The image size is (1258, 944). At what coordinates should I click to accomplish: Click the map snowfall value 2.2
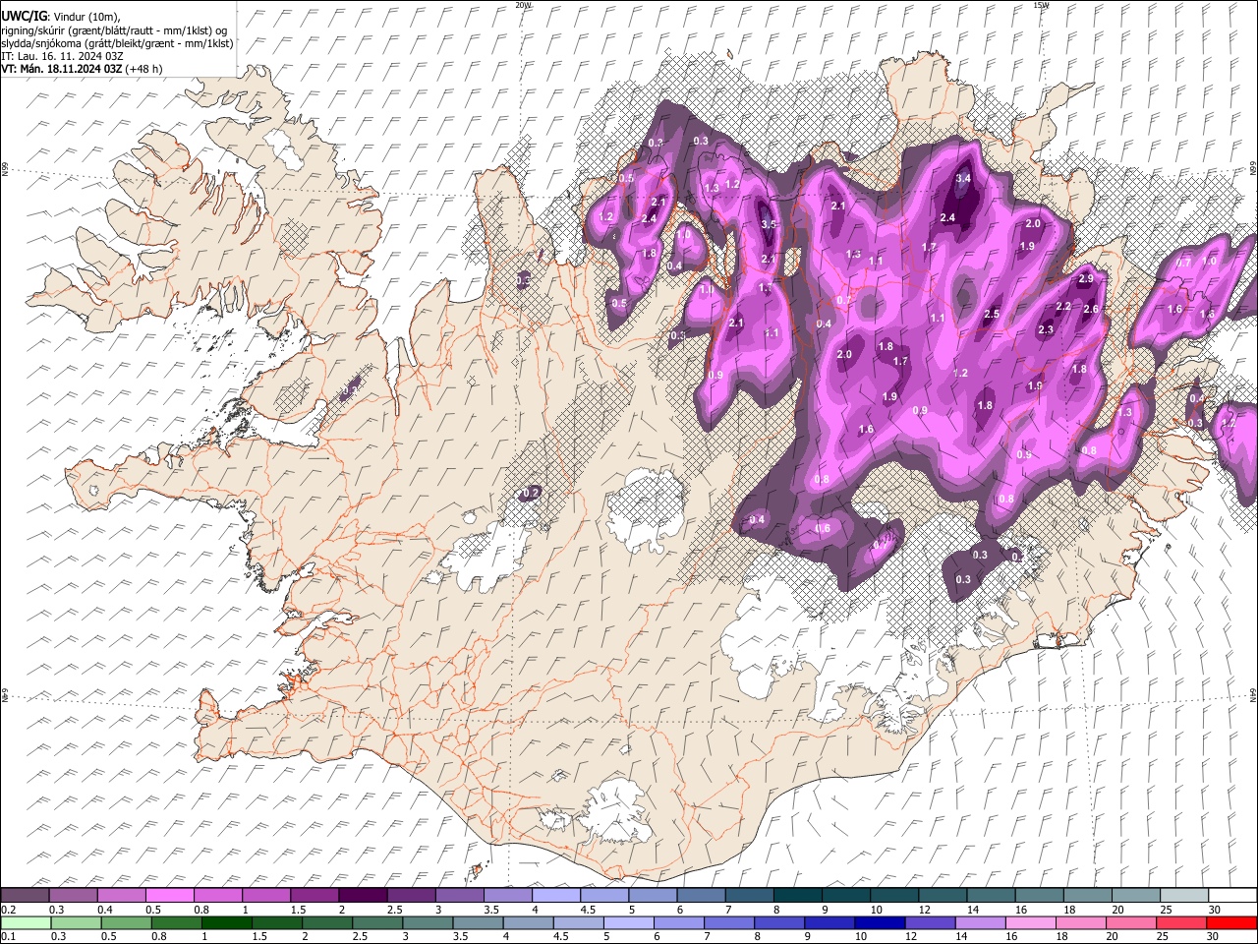pos(1062,307)
